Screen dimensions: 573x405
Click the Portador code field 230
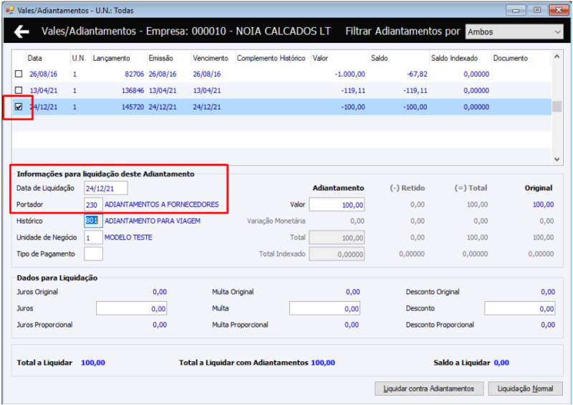pyautogui.click(x=93, y=205)
